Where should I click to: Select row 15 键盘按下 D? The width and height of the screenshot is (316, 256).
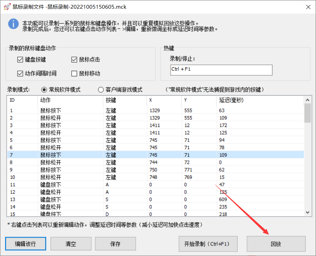point(156,214)
